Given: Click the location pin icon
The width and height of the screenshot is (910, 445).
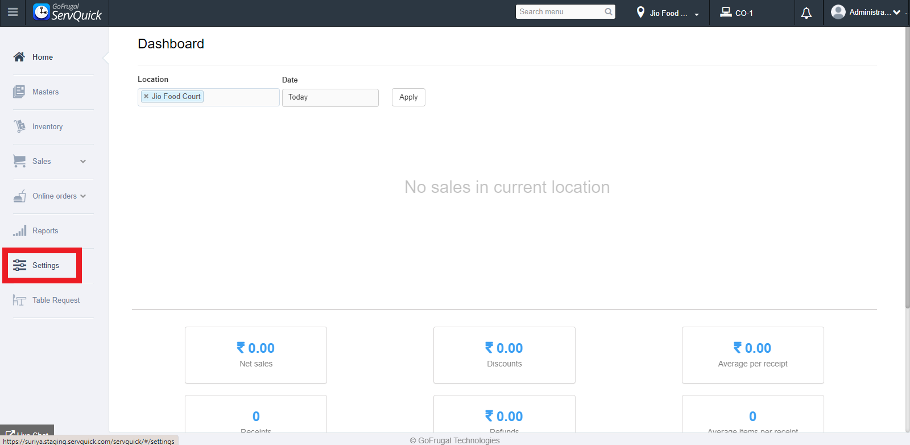Looking at the screenshot, I should click(640, 12).
